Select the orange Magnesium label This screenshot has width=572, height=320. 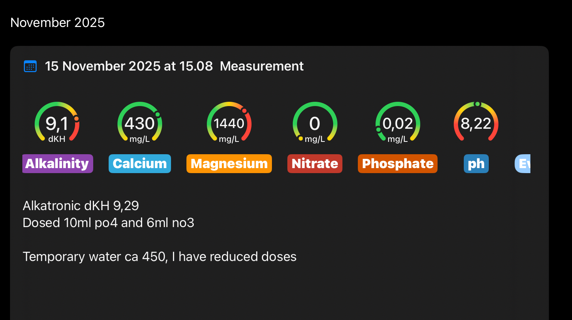[x=229, y=164]
